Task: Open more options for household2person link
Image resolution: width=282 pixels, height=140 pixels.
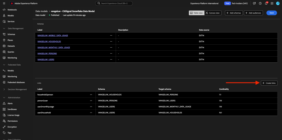Action: tap(91, 95)
